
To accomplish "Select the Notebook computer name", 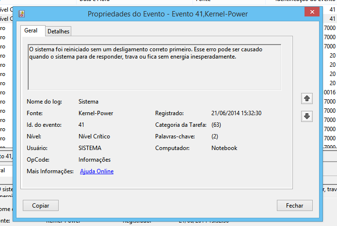I will pos(225,148).
